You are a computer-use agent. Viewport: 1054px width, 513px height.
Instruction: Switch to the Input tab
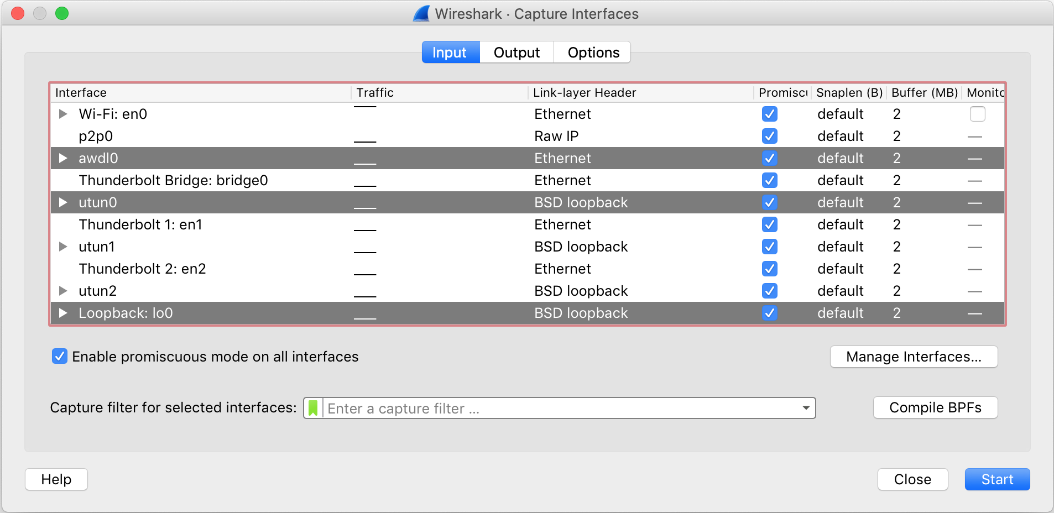451,53
